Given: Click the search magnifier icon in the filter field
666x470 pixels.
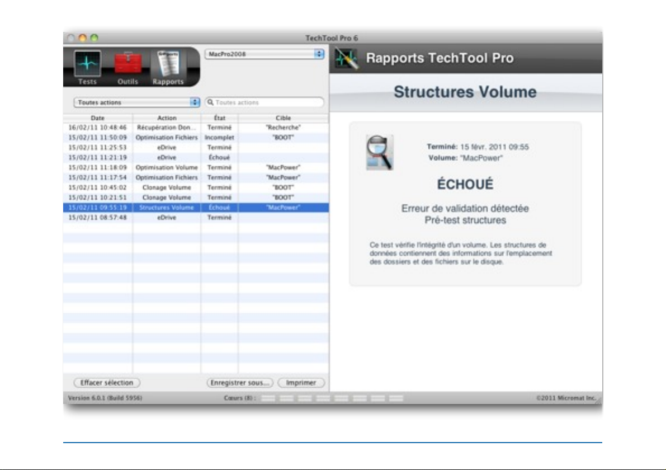Looking at the screenshot, I should coord(210,102).
